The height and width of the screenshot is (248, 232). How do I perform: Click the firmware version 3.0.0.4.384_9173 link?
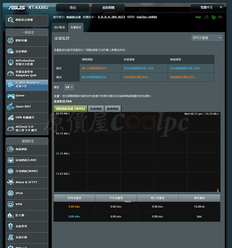tap(111, 17)
